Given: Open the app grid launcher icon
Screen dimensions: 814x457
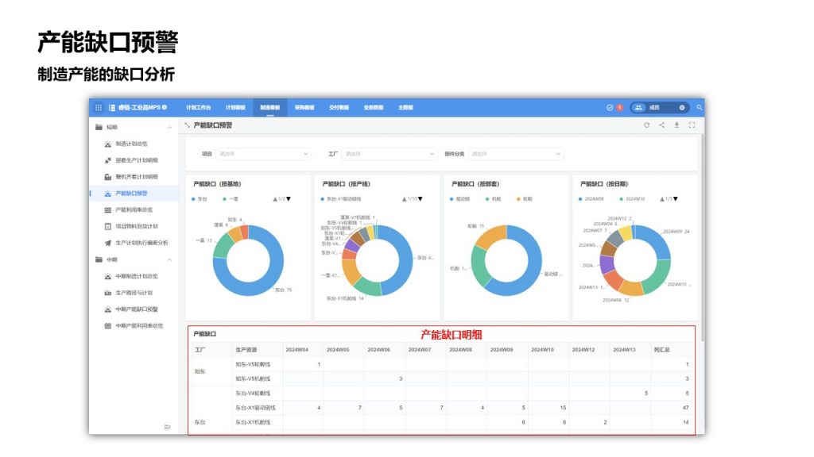Looking at the screenshot, I should 98,108.
